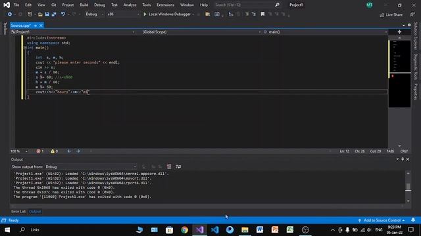
Task: Click the Find in Files folder icon
Action: 208,14
